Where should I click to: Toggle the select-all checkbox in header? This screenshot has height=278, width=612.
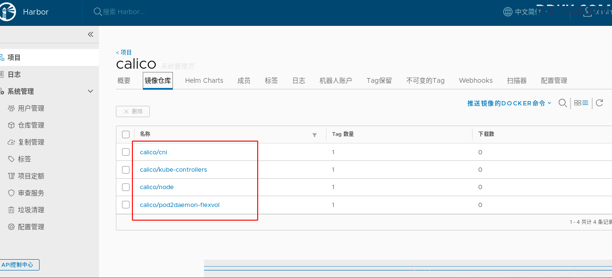click(x=126, y=135)
